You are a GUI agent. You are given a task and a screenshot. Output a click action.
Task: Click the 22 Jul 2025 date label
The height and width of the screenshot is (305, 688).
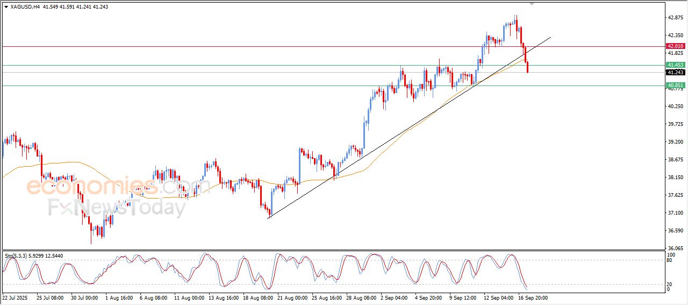point(15,297)
